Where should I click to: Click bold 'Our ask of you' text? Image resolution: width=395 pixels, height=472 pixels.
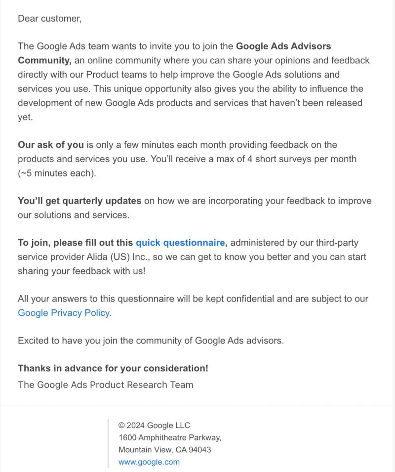coord(51,145)
